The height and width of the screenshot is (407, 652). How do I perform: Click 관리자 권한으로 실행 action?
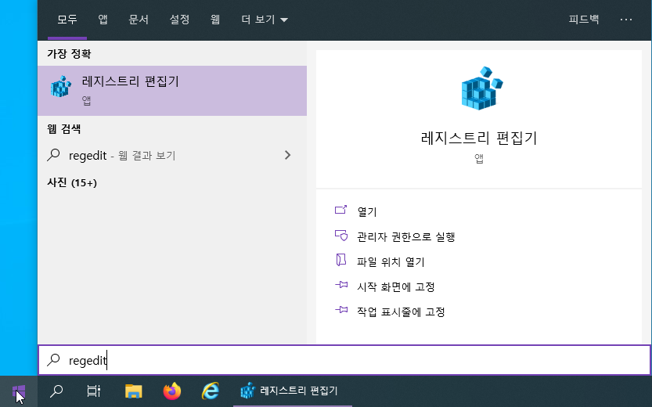(405, 236)
